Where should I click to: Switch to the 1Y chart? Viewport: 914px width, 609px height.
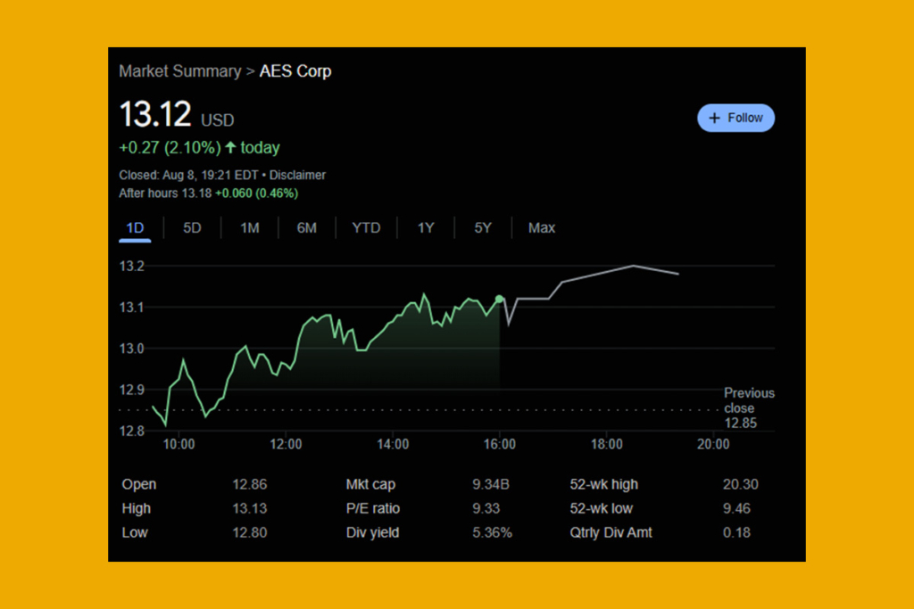click(425, 227)
